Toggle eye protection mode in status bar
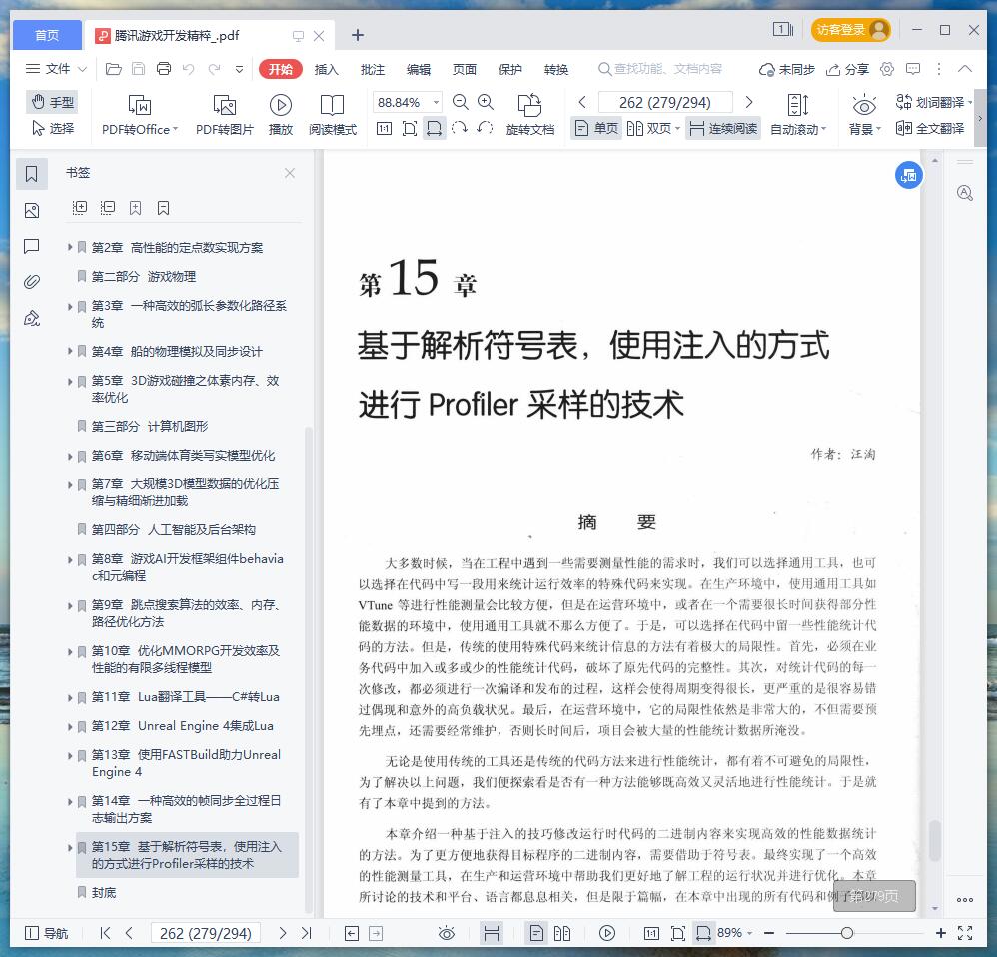 coord(447,933)
